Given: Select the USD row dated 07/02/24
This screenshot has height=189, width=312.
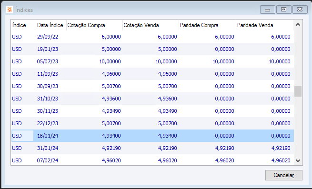Looking at the screenshot, I should tap(152, 160).
